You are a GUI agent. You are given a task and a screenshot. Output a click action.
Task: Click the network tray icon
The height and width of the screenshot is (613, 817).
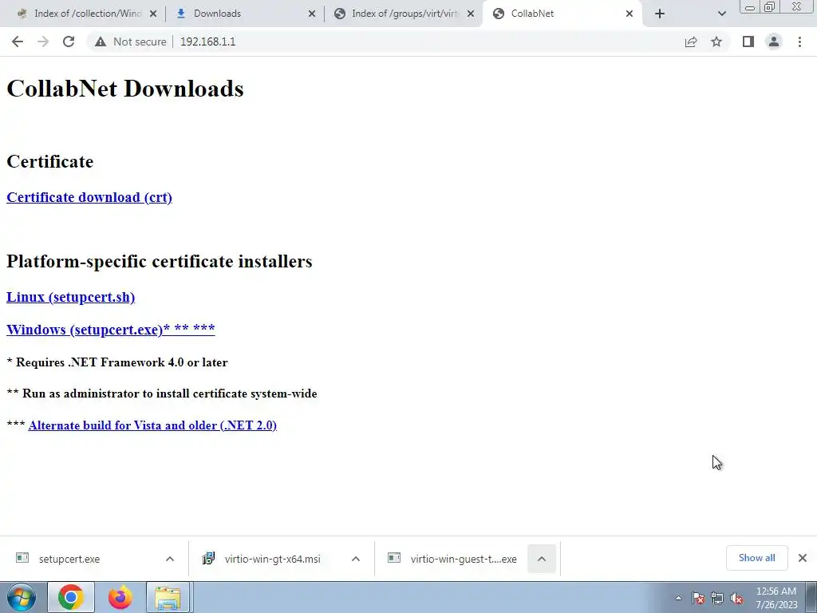(x=717, y=598)
